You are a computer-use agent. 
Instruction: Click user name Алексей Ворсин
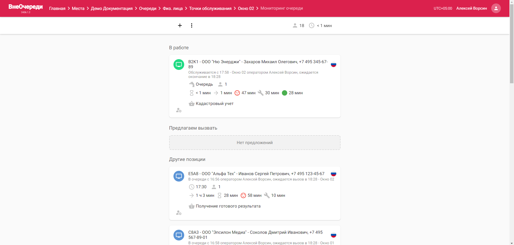point(471,8)
